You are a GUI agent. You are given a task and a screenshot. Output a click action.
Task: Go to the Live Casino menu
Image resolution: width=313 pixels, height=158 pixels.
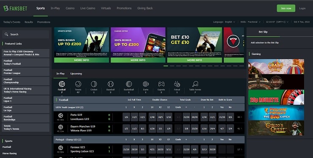coord(87,8)
